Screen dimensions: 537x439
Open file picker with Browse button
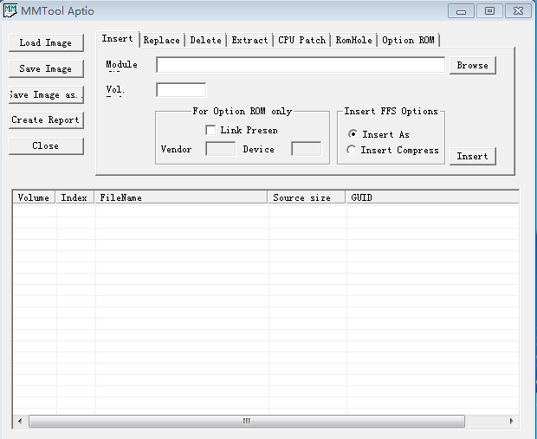click(473, 66)
